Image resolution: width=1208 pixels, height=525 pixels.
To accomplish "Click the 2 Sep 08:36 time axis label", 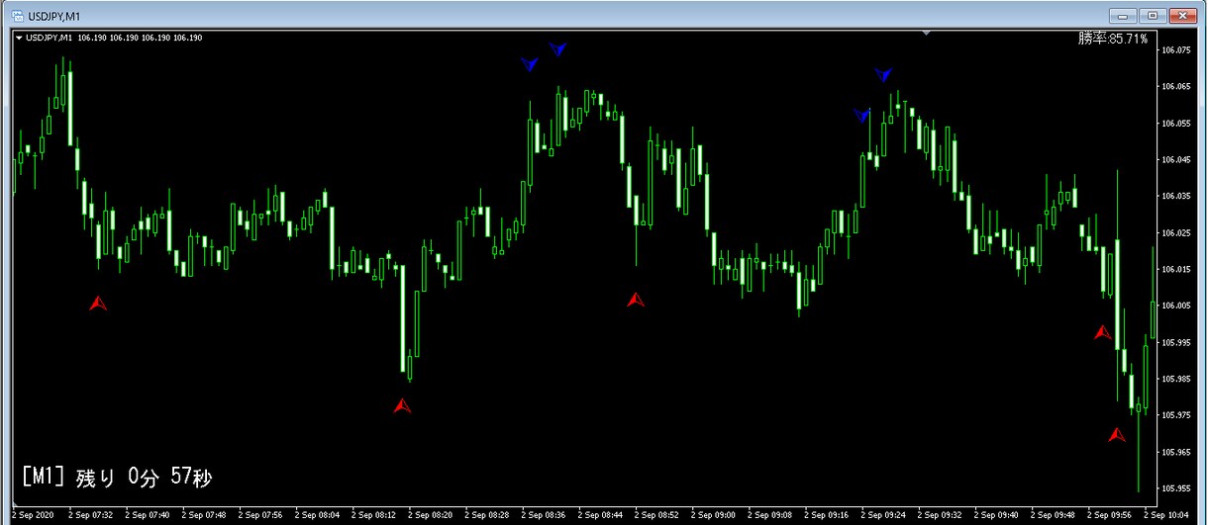I will tap(544, 515).
